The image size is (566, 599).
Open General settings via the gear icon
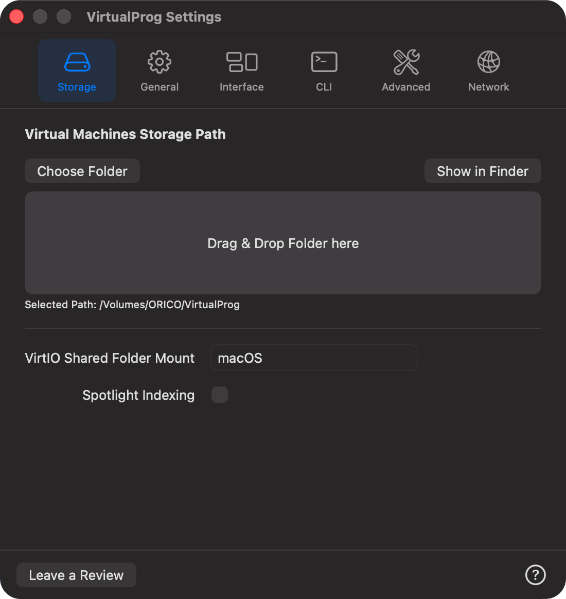tap(159, 61)
